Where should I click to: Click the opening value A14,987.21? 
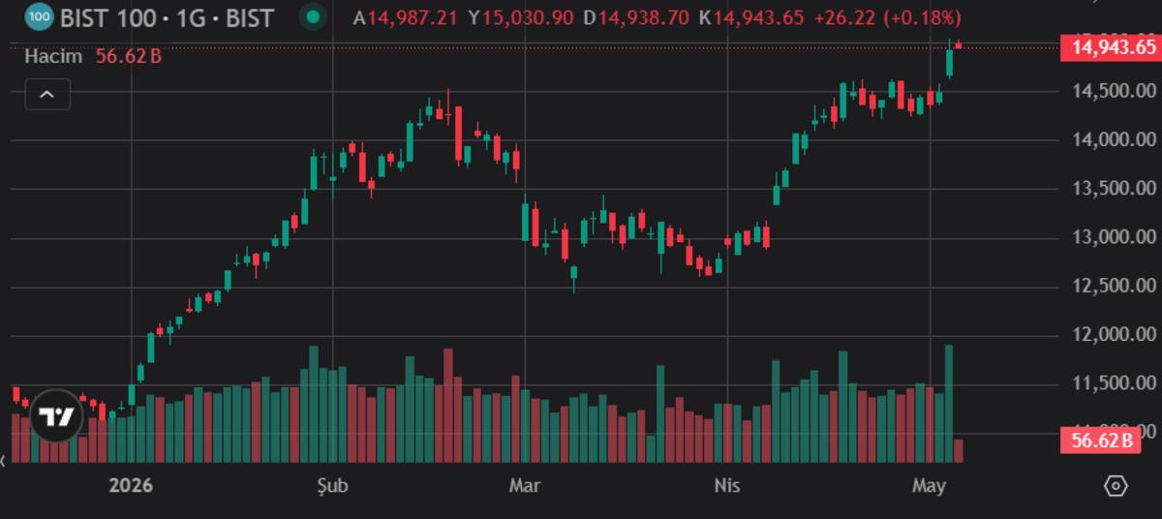[x=405, y=17]
